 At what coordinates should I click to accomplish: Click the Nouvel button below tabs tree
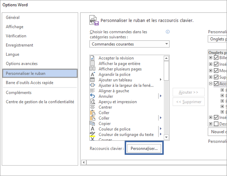[217, 132]
